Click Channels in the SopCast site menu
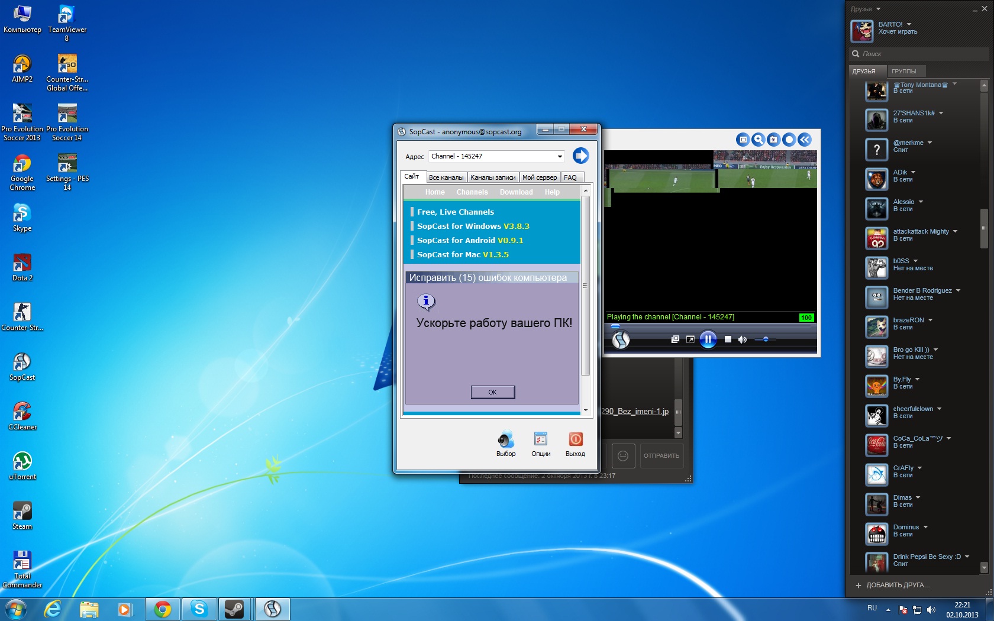The height and width of the screenshot is (621, 994). [472, 192]
